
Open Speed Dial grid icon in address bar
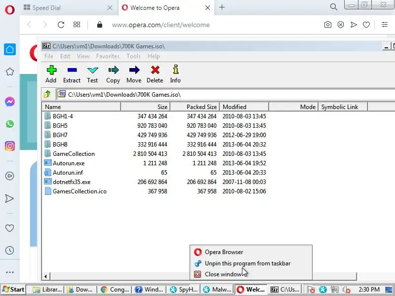point(77,25)
